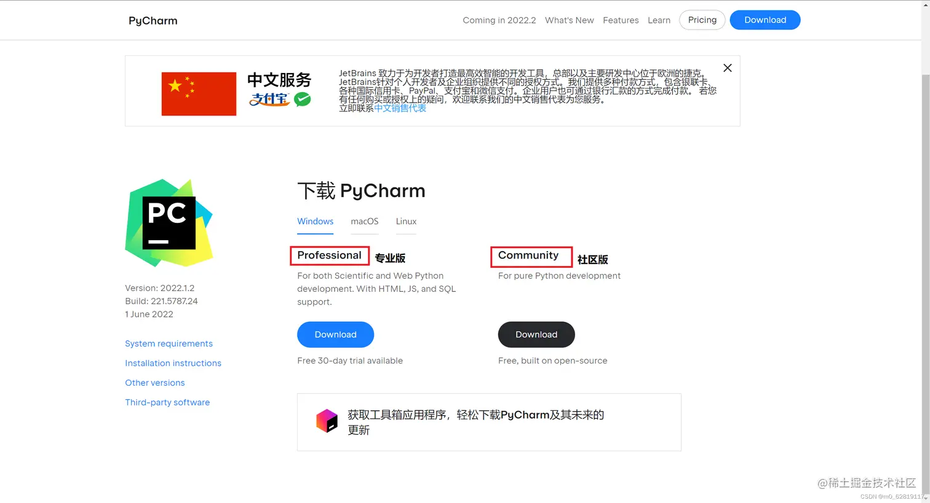Click the Pricing button in the header

tap(702, 20)
